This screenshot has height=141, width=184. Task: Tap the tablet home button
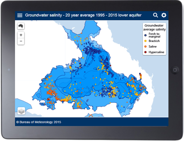[x=175, y=70]
